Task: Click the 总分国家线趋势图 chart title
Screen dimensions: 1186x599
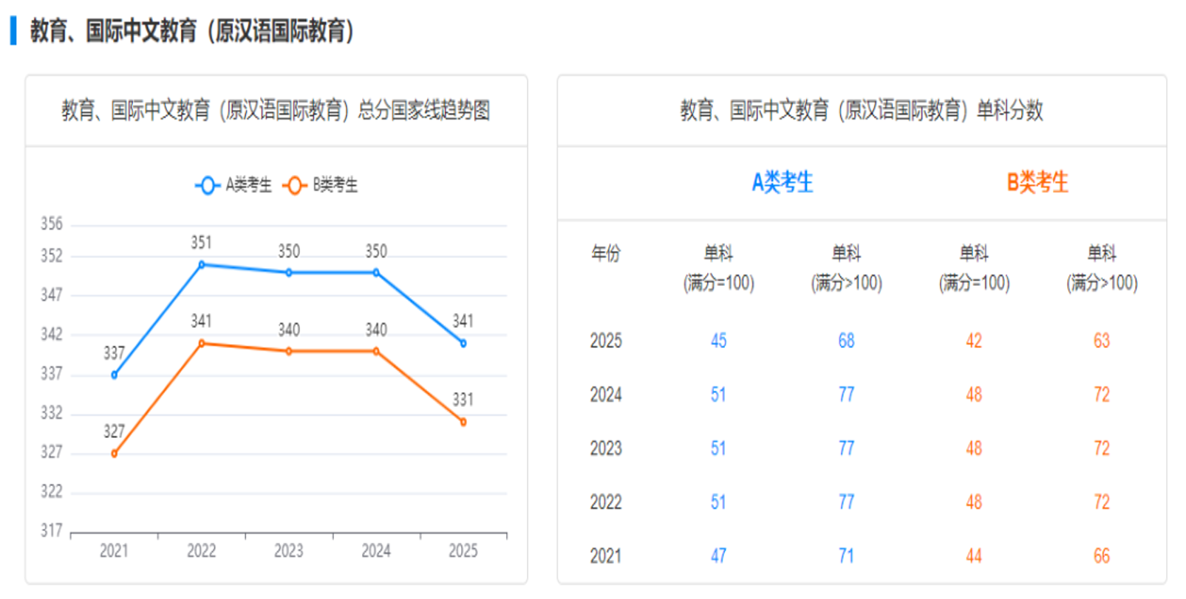Action: pyautogui.click(x=276, y=111)
